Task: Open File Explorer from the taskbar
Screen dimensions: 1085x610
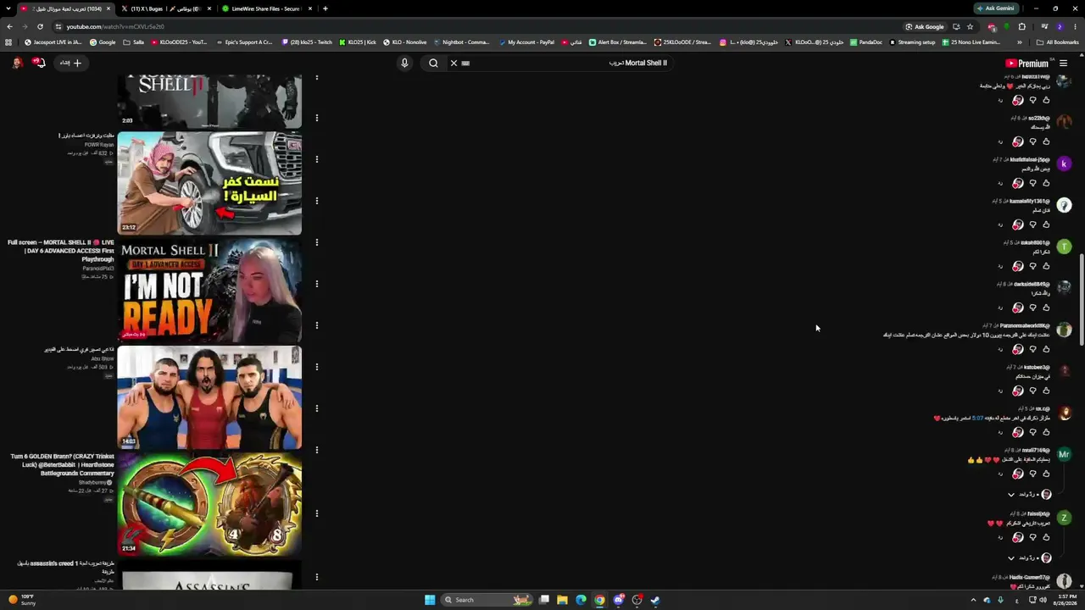Action: 562,600
